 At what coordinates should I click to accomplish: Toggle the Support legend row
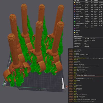coord(88,22)
